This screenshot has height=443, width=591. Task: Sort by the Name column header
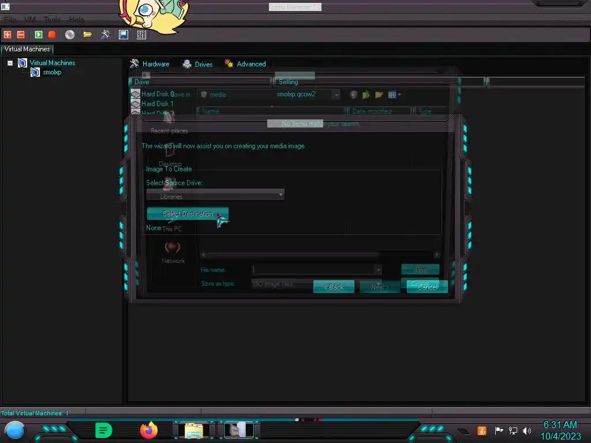pos(271,111)
